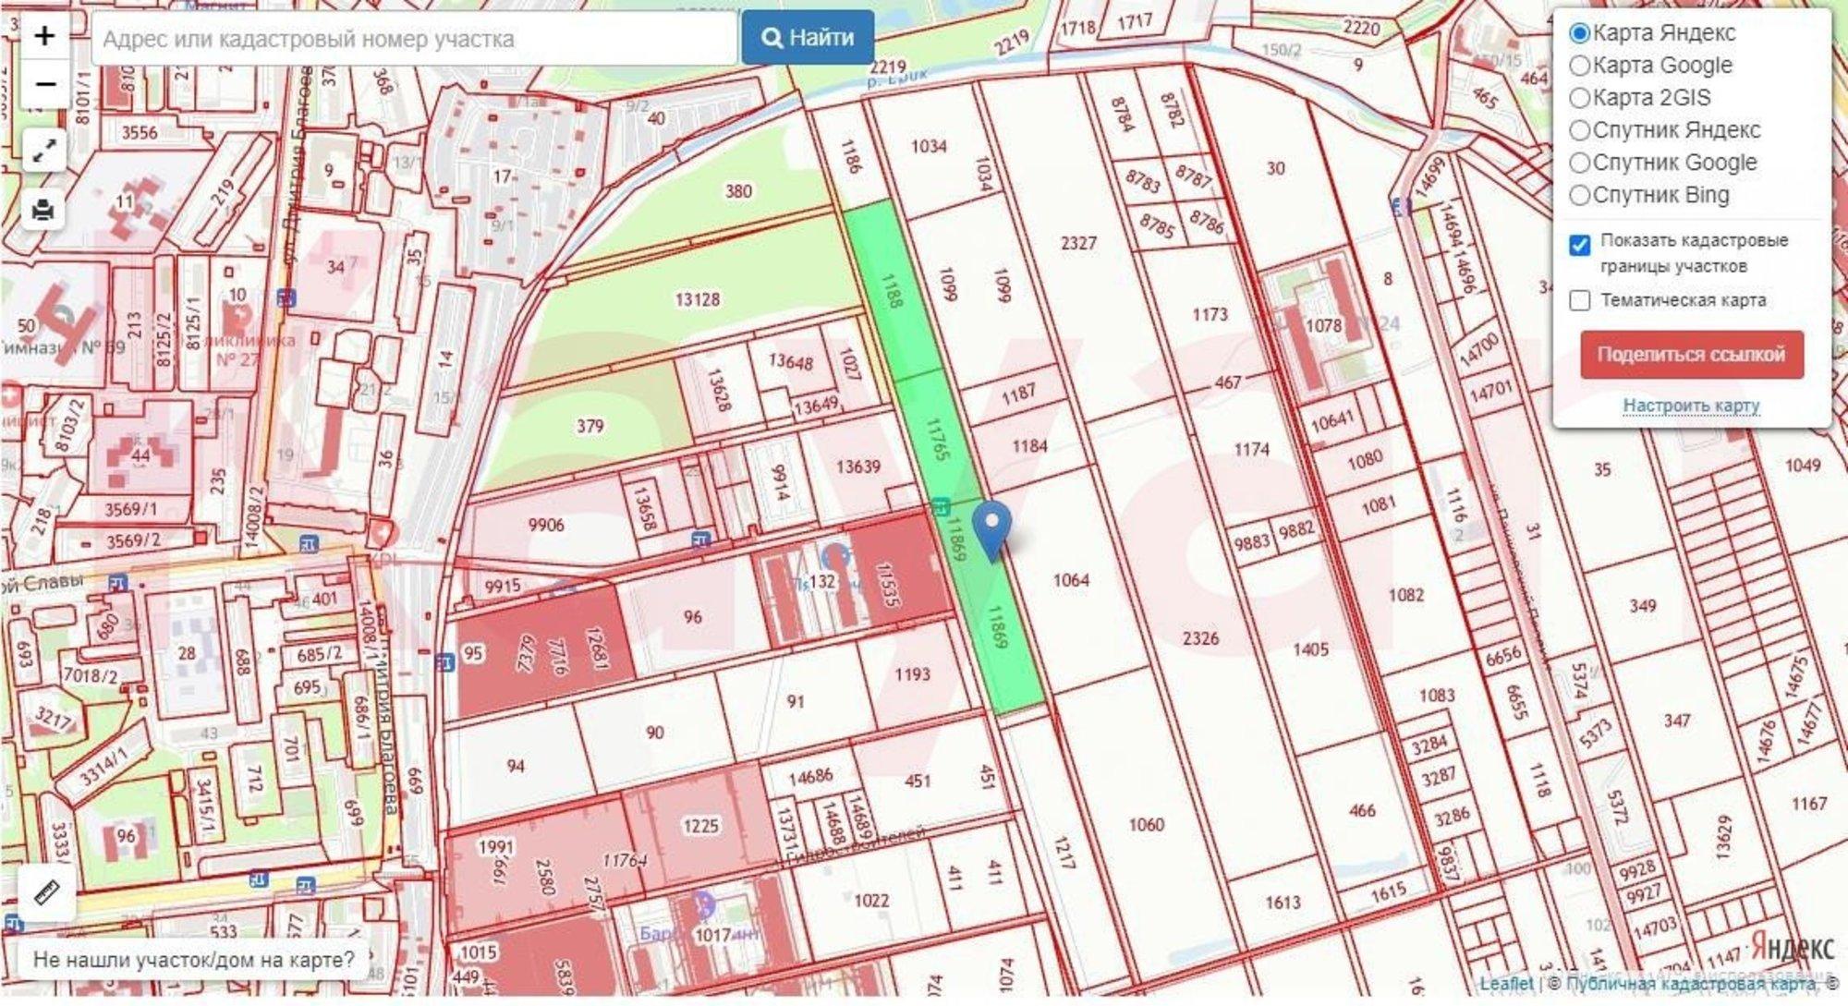Viewport: 1848px width, 1006px height.
Task: Select Спутник Bing radio option
Action: tap(1579, 195)
